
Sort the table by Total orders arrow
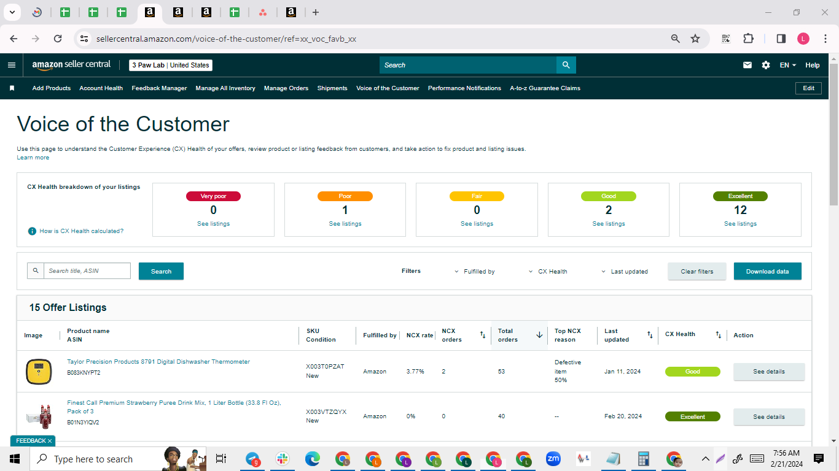[539, 335]
